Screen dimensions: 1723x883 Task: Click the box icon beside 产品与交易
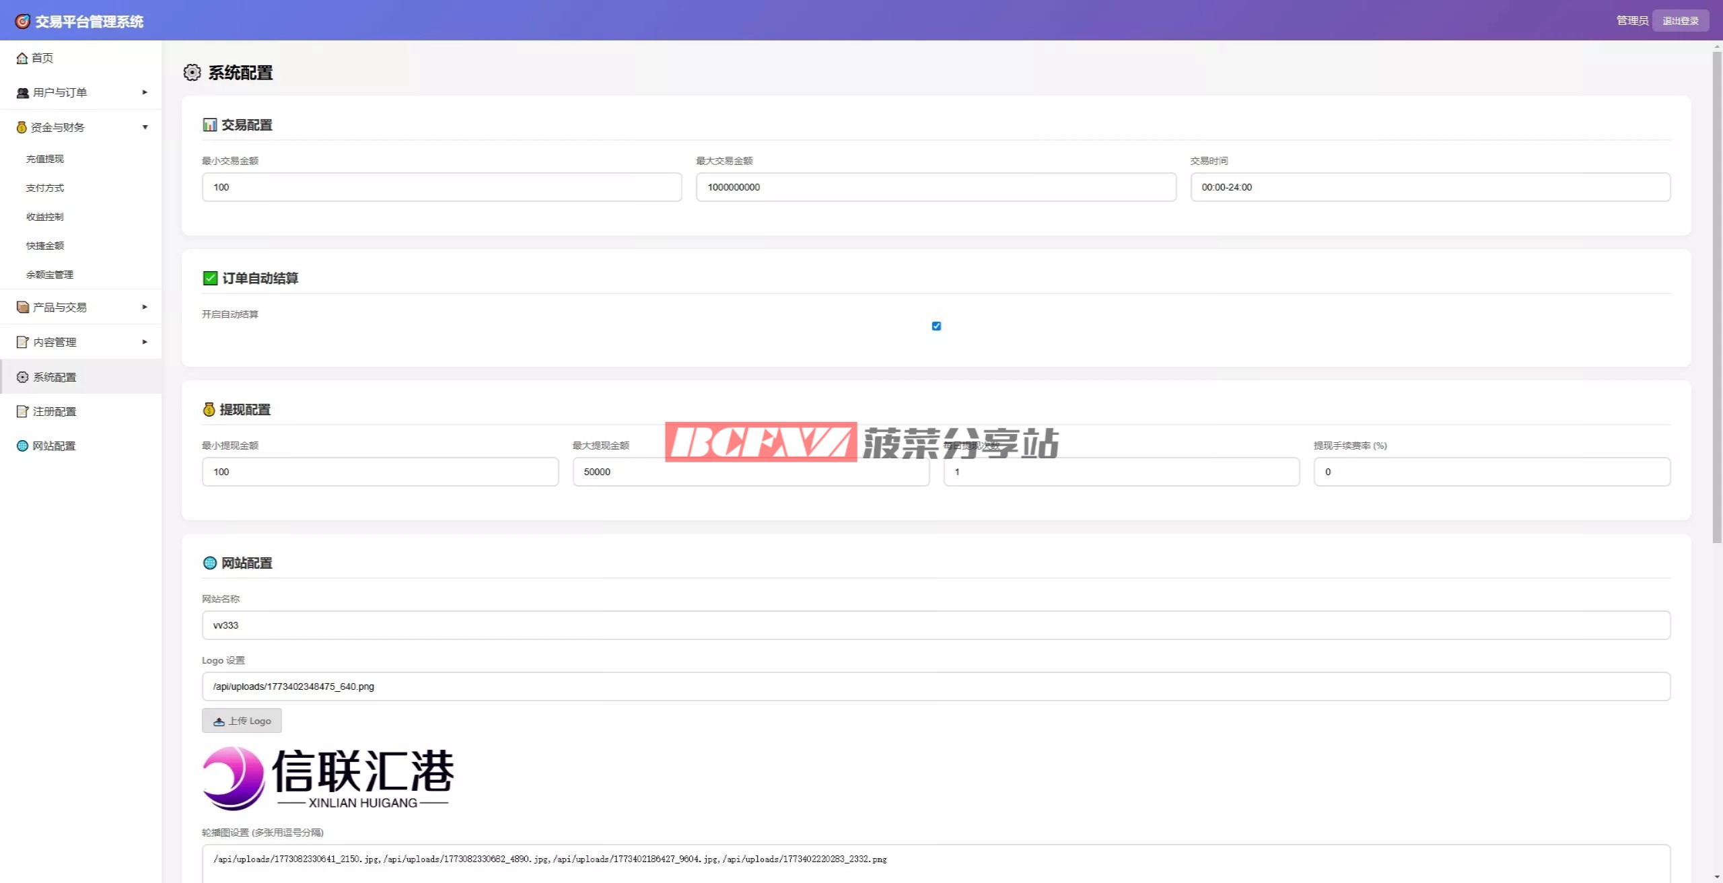click(x=23, y=308)
